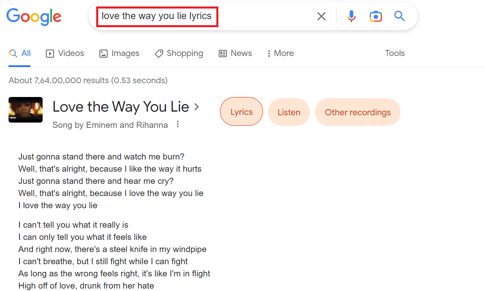Click the Eminem and Rihanna artist text

pos(110,125)
